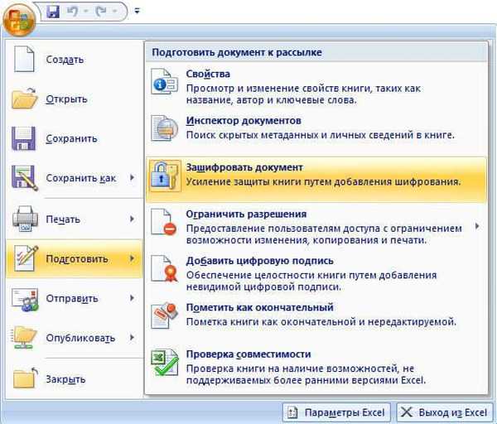
Task: Click the Выход из Excel button
Action: tap(444, 412)
